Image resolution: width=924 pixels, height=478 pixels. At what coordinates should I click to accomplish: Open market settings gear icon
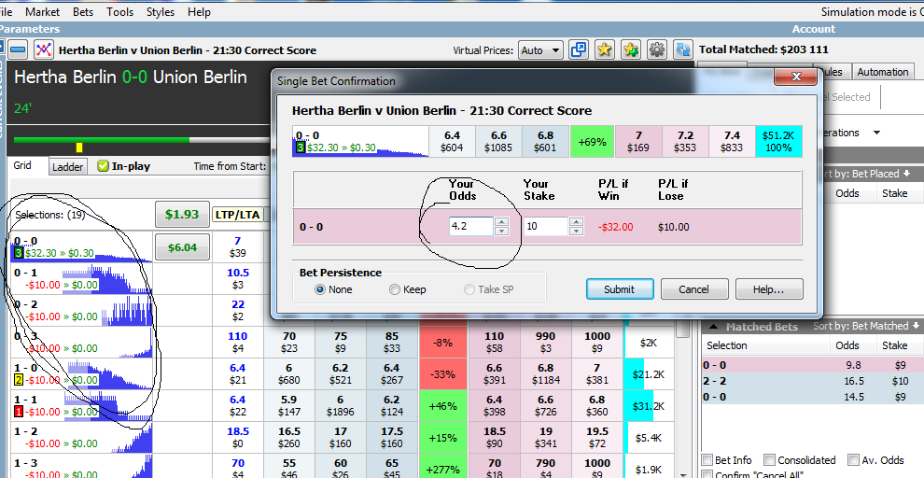656,50
